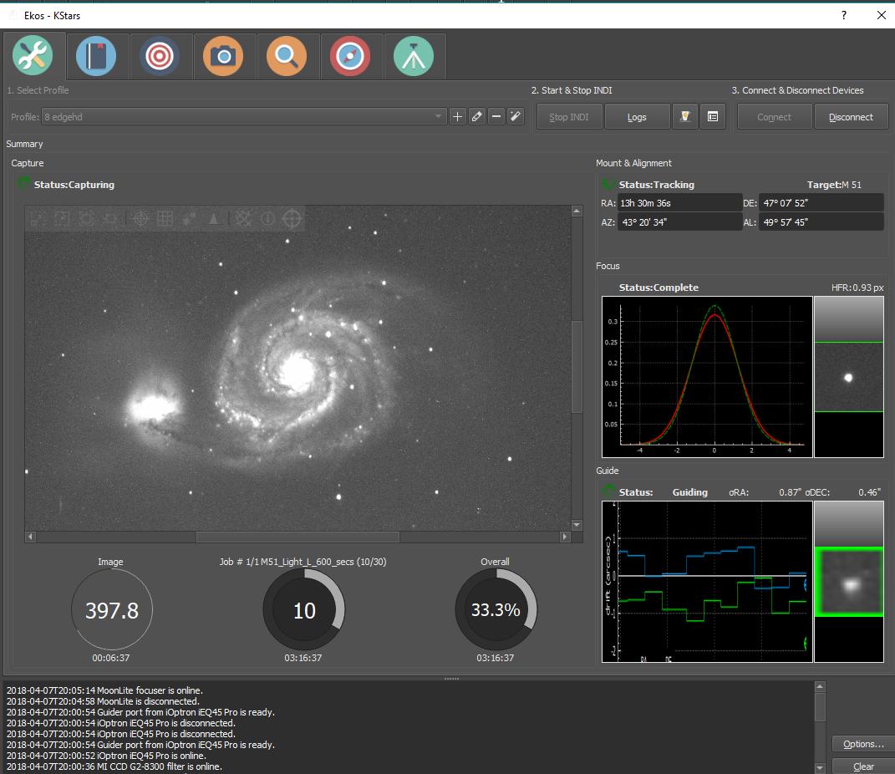Open the Guide compass tab
Viewport: 895px width, 774px height.
350,56
